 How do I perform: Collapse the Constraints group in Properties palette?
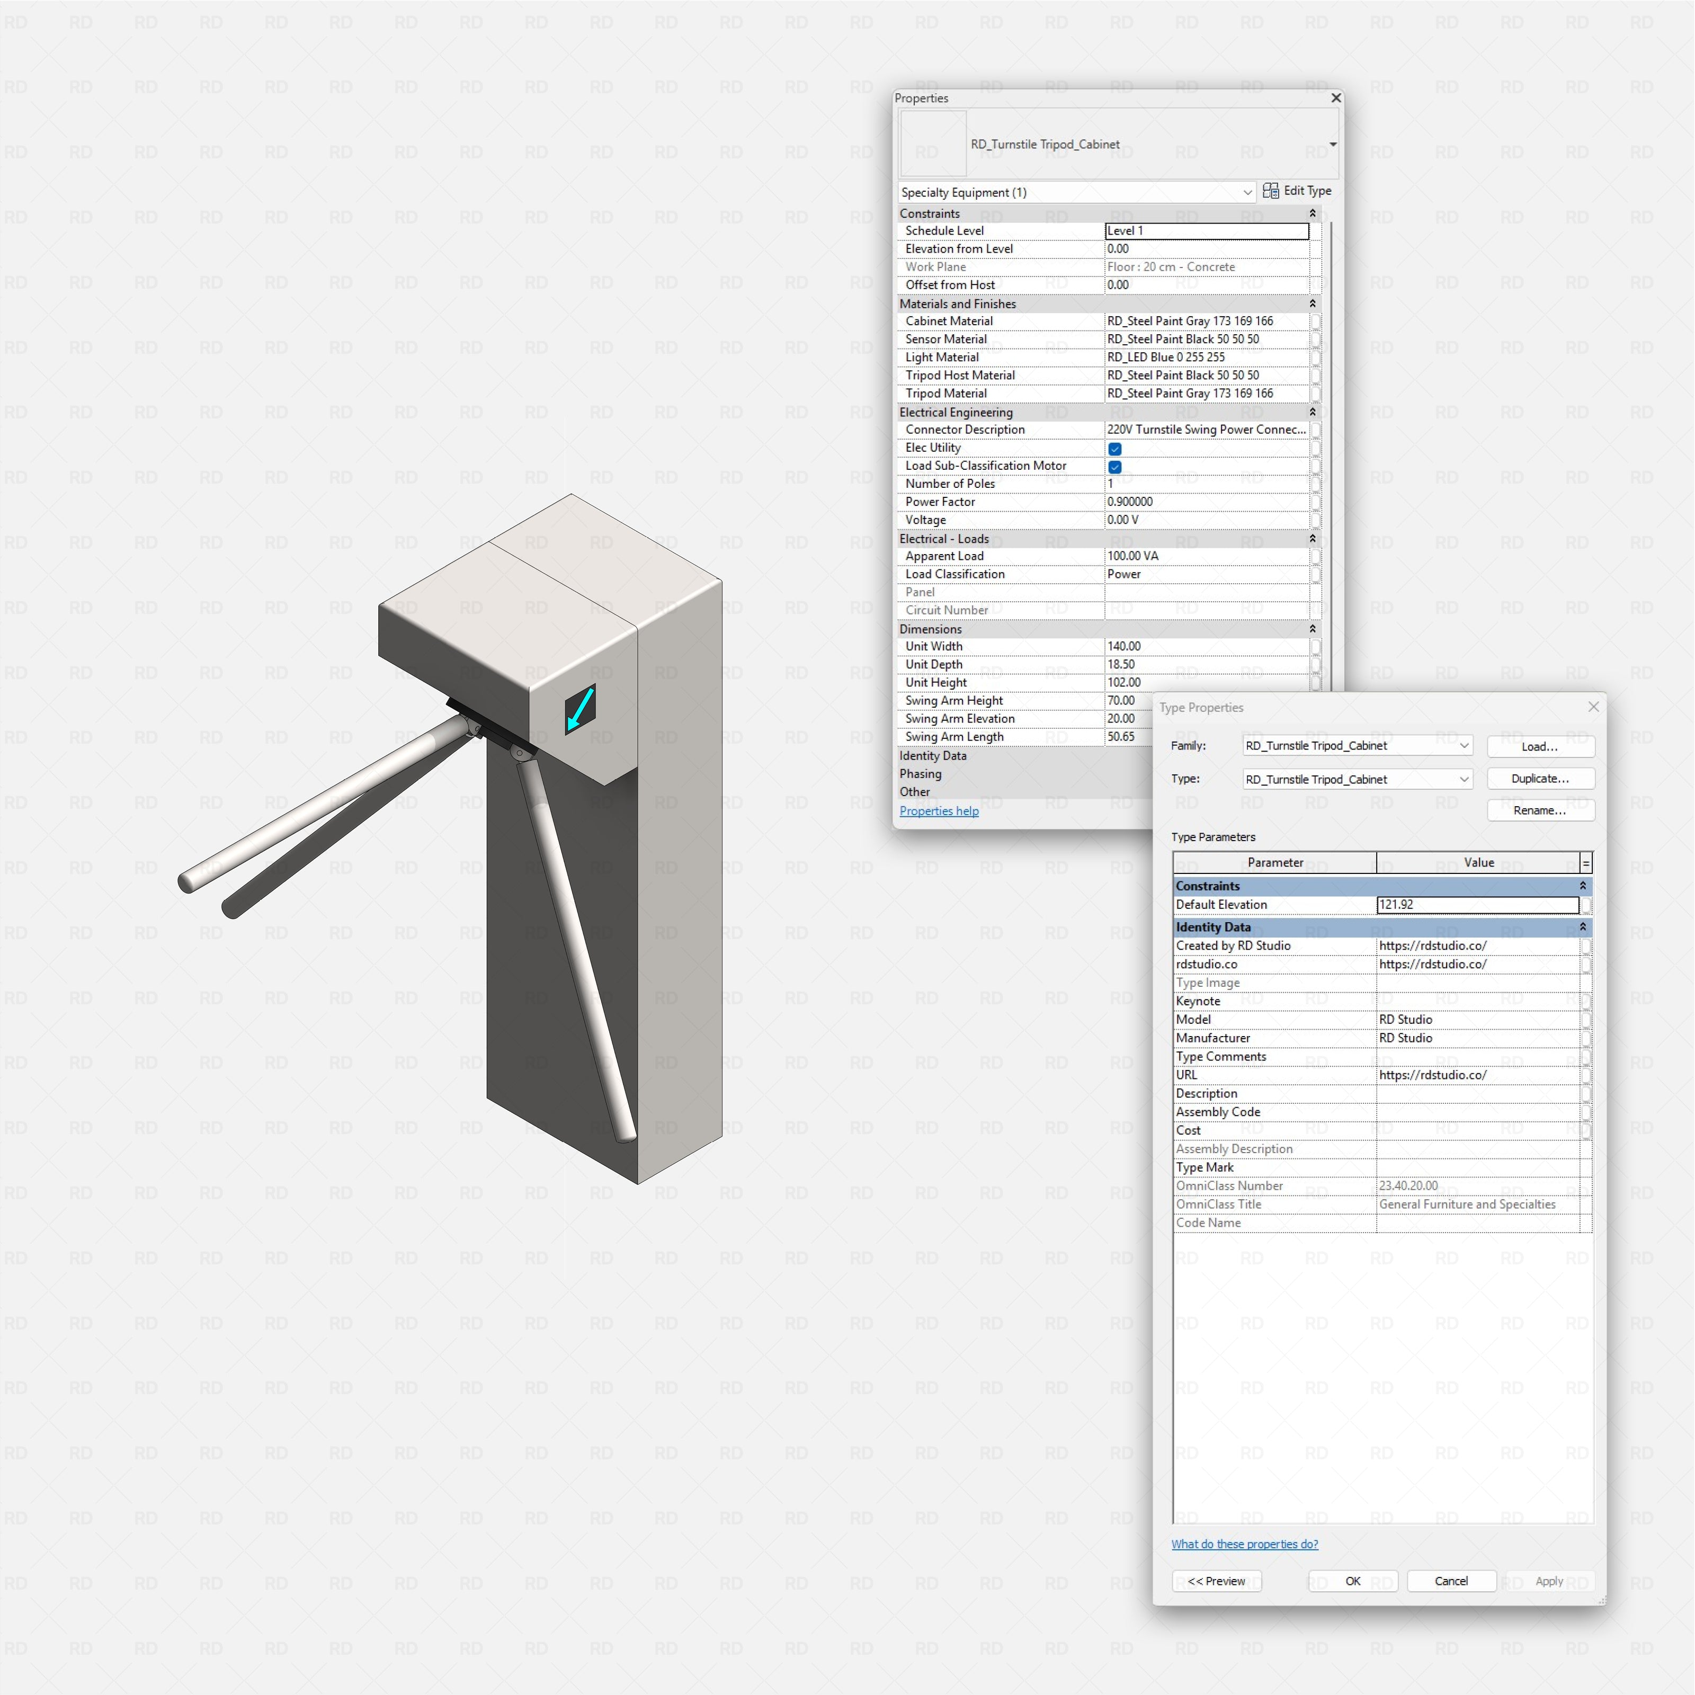(1313, 214)
